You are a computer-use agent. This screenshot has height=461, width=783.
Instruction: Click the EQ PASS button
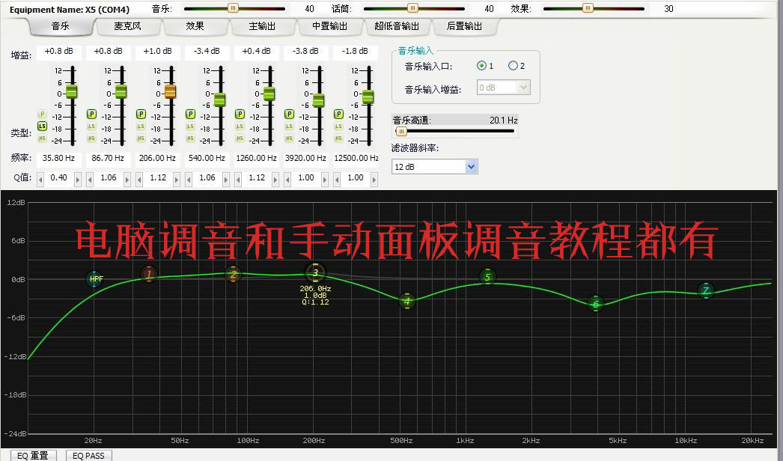[88, 454]
